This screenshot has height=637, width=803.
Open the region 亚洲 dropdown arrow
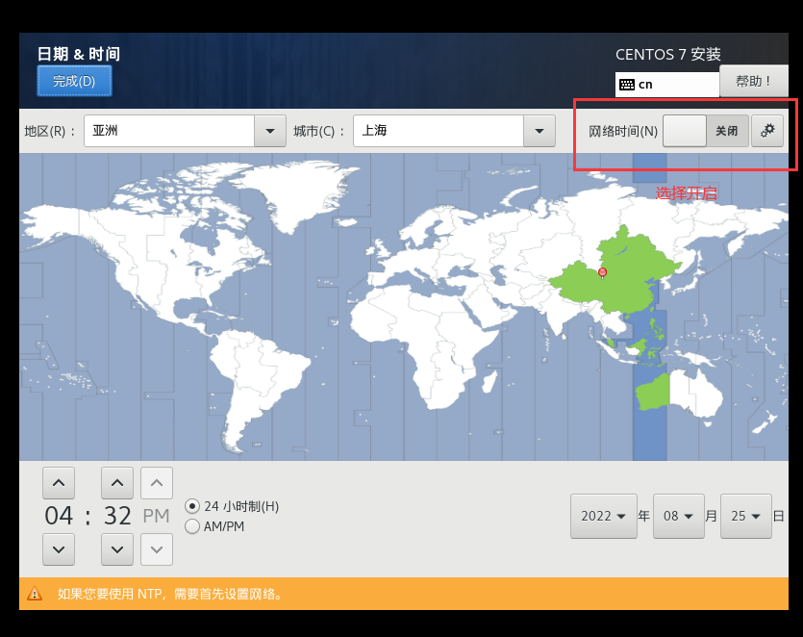pyautogui.click(x=270, y=131)
